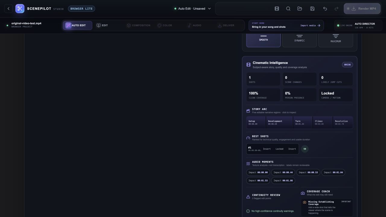Inspect the Turn story arc region
Image resolution: width=386 pixels, height=217 pixels.
303,122
